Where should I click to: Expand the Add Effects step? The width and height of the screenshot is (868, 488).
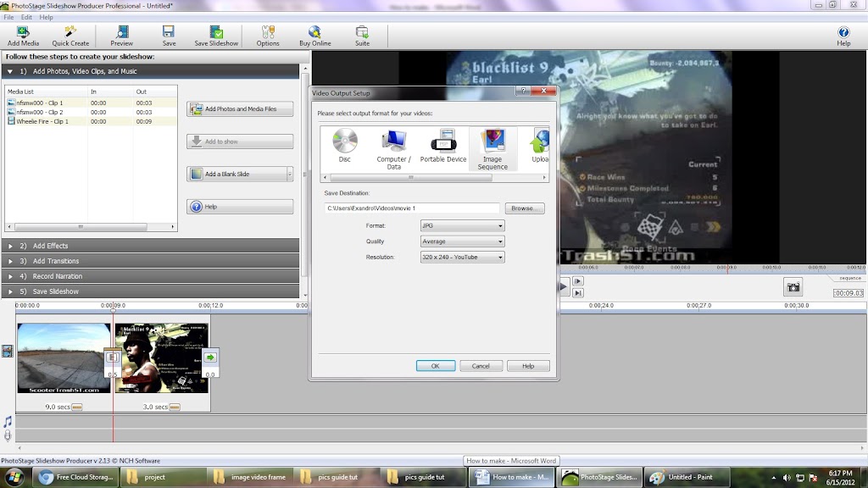pos(151,246)
